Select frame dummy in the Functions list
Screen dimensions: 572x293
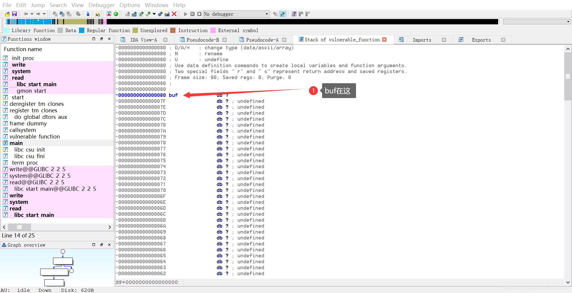pos(28,123)
